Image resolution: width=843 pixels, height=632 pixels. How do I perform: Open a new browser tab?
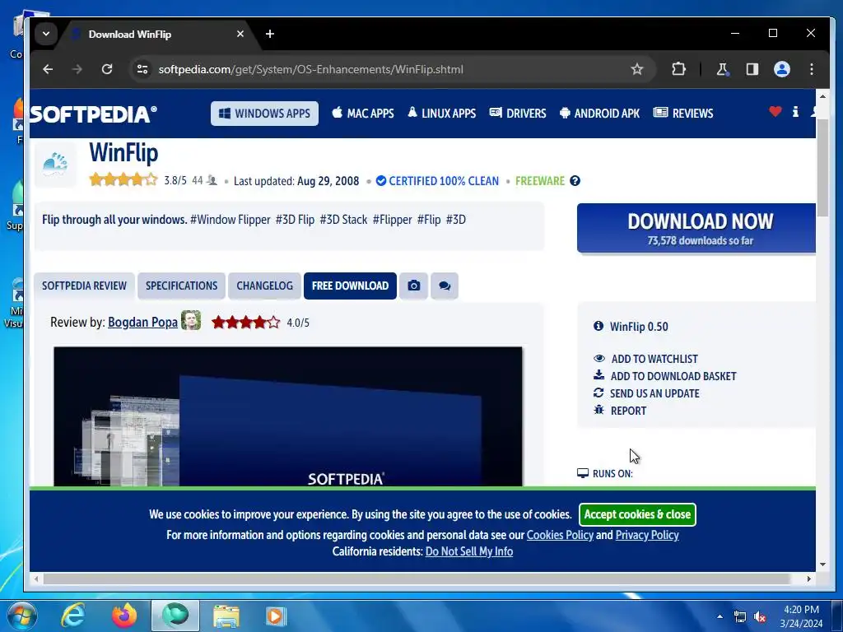(x=270, y=34)
